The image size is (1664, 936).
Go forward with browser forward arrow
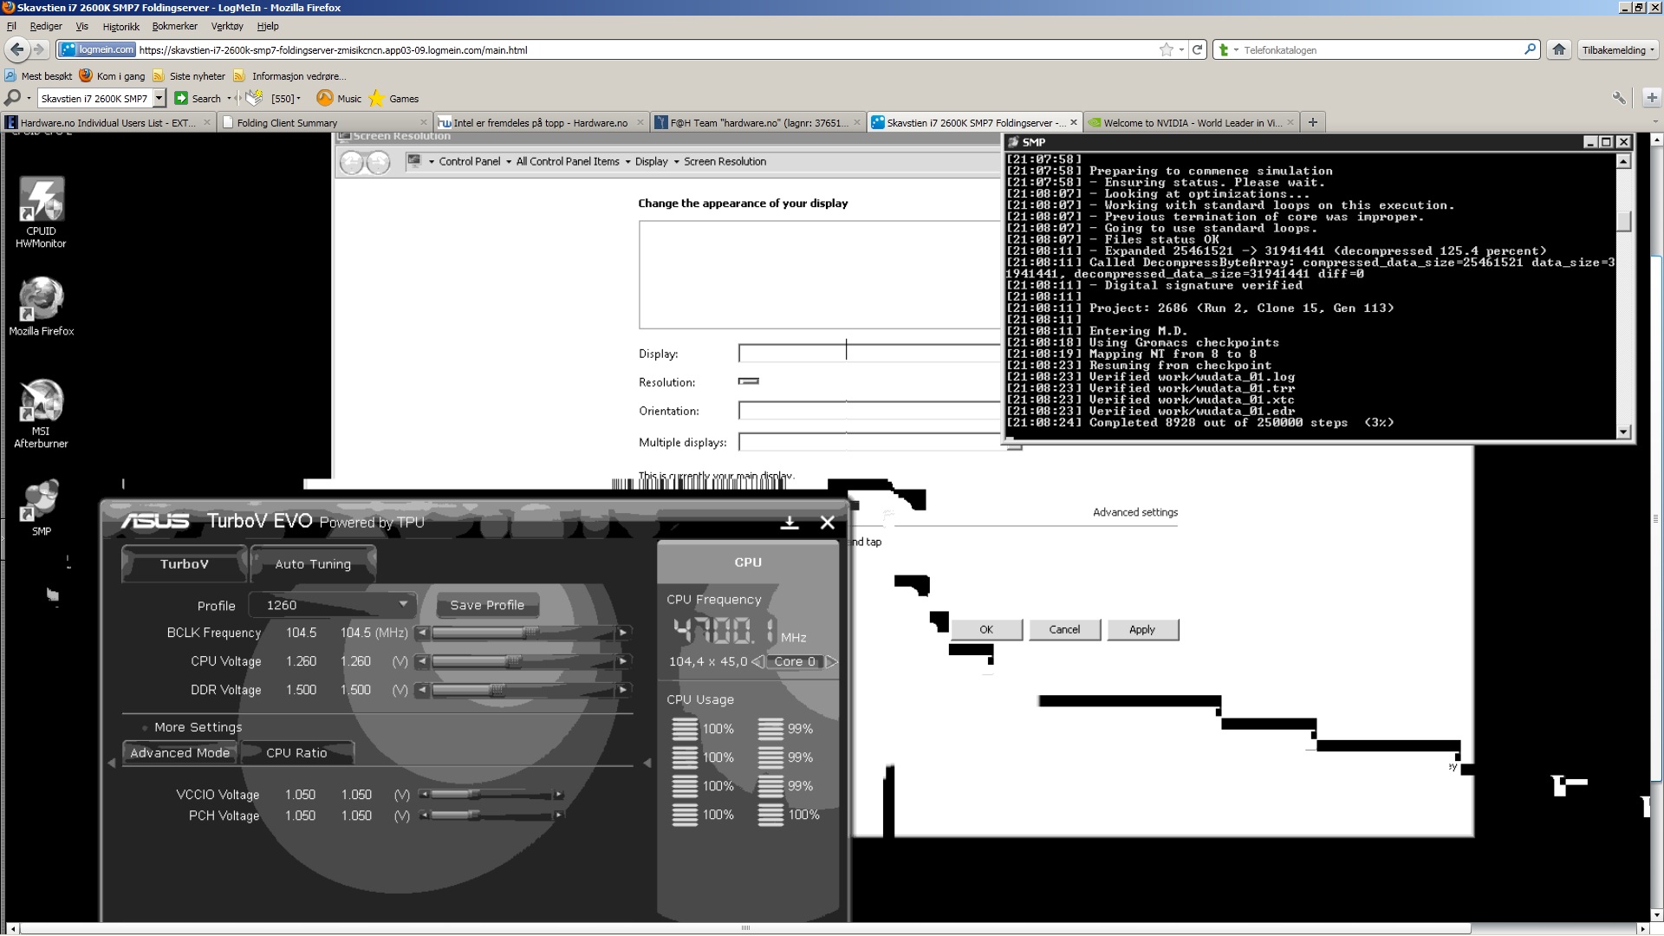(39, 49)
